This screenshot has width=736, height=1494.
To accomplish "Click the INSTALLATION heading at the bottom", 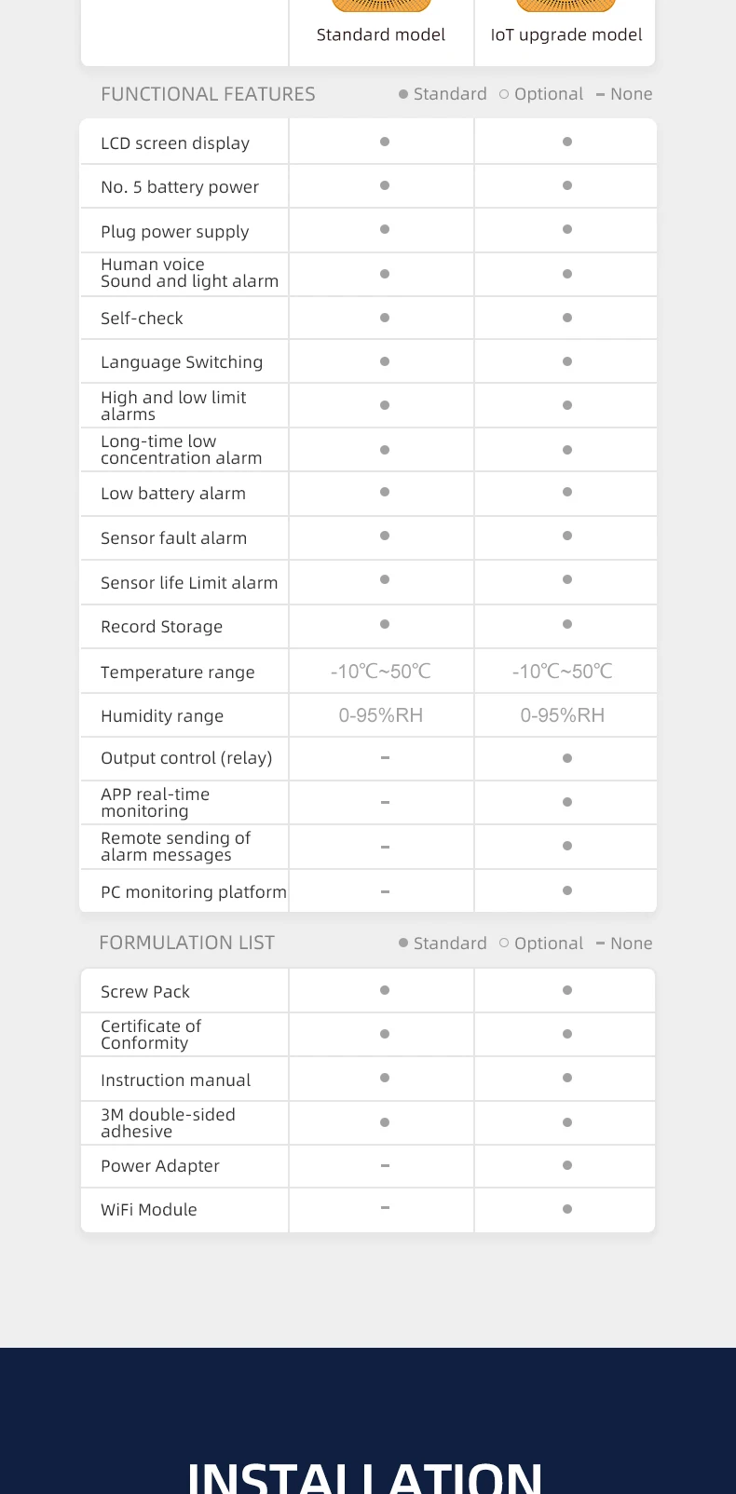I will [x=365, y=1476].
